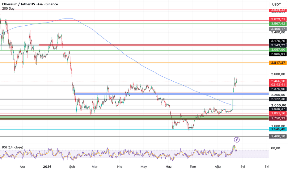This screenshot has width=288, height=170.
Task: Click the Şub month marker on time axis
Action: 72,167
